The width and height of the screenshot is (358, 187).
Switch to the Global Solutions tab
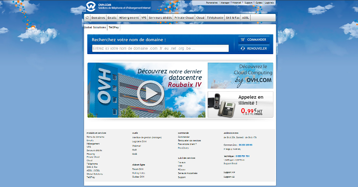[95, 27]
